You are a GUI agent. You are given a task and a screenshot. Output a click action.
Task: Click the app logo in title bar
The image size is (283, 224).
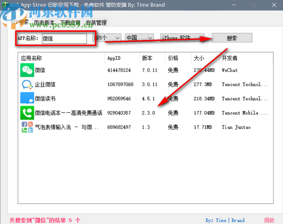click(x=5, y=5)
